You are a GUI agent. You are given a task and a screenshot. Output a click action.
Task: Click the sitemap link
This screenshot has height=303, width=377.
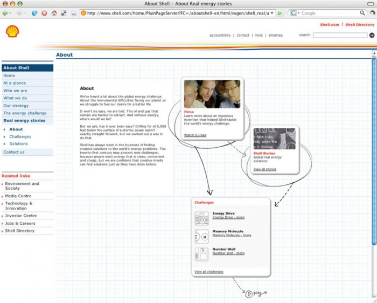coord(276,36)
